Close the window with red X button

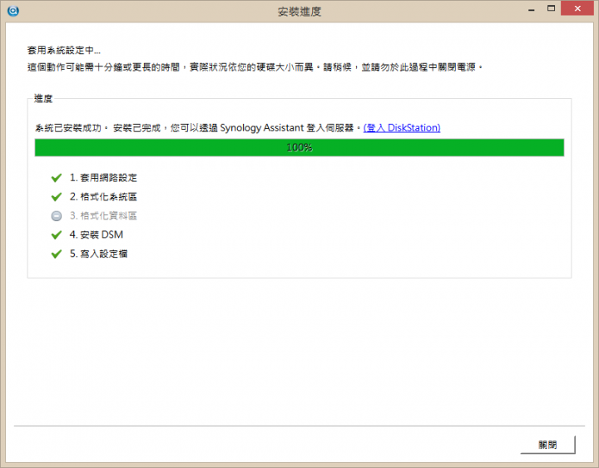point(577,8)
